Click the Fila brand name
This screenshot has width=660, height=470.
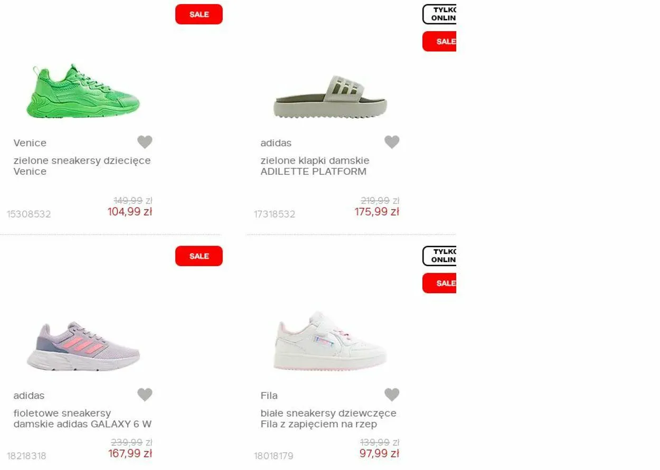(269, 396)
